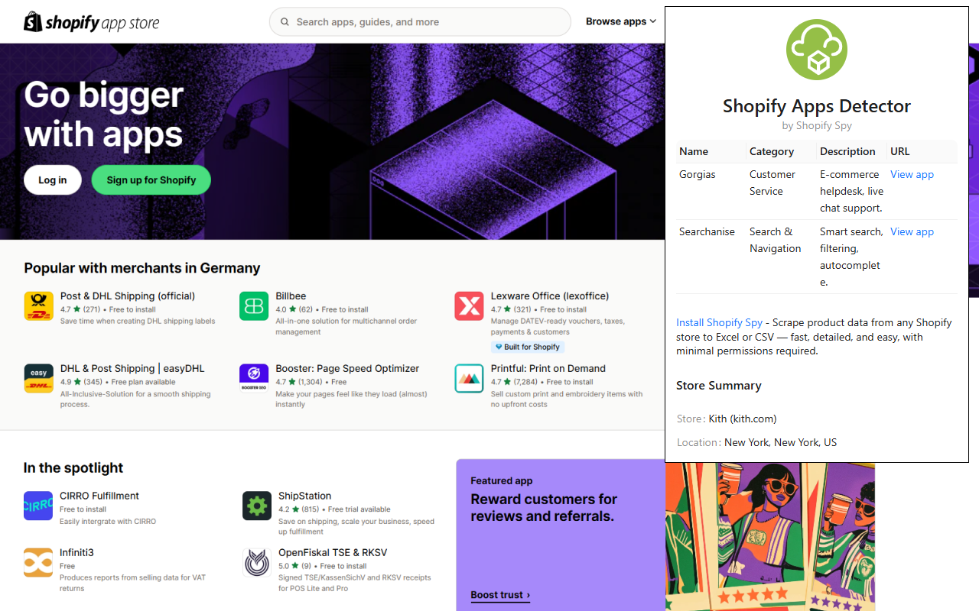The width and height of the screenshot is (979, 611).
Task: Click the search magnifier icon
Action: pyautogui.click(x=284, y=21)
